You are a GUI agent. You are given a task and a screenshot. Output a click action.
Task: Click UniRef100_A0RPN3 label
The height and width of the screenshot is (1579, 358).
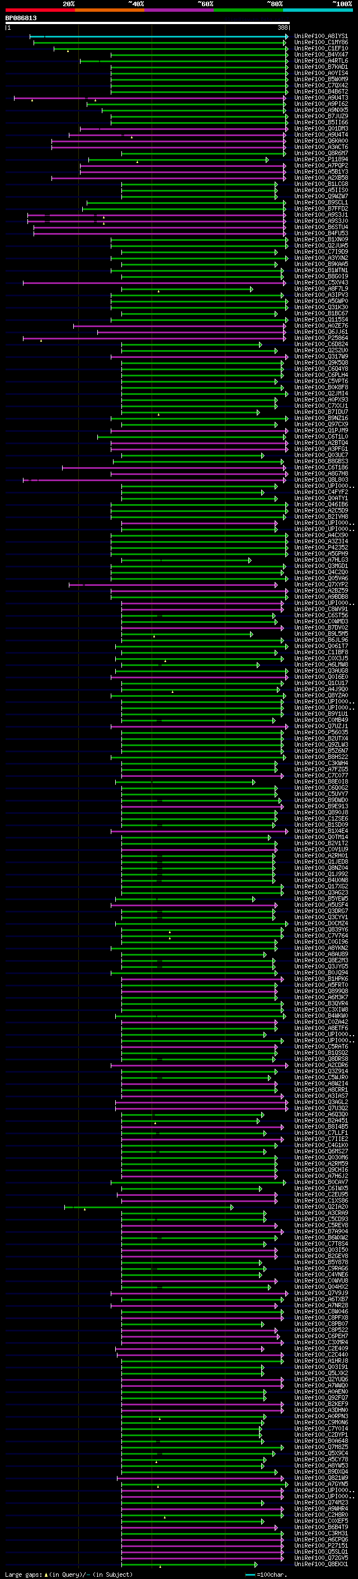(321, 1416)
